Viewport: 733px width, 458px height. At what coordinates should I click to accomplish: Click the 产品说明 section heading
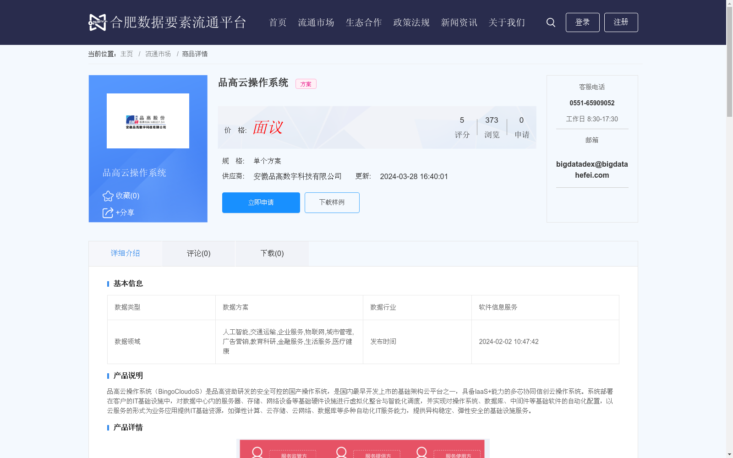click(x=128, y=376)
